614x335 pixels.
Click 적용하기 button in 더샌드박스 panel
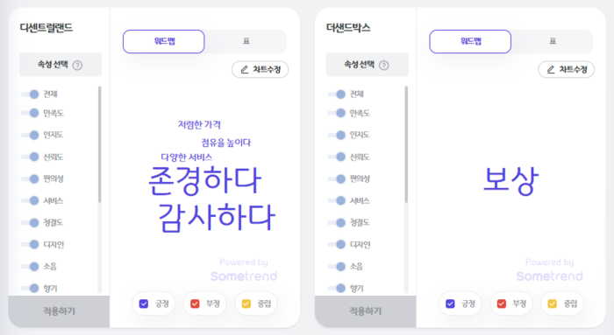(366, 311)
